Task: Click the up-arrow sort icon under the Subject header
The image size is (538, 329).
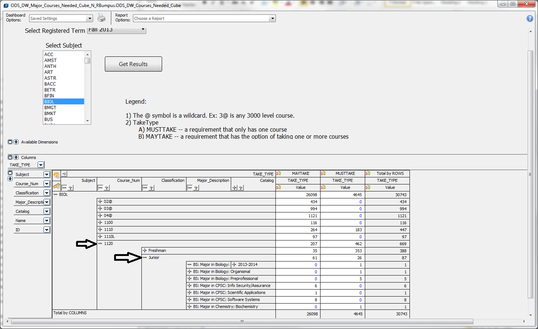Action: click(71, 188)
